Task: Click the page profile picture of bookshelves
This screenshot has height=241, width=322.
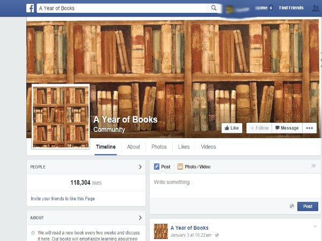Action: pyautogui.click(x=61, y=116)
